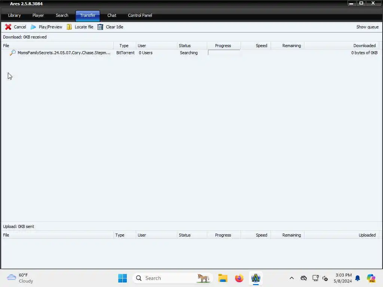Select the MomsFamilySecrets download row

[x=190, y=53]
